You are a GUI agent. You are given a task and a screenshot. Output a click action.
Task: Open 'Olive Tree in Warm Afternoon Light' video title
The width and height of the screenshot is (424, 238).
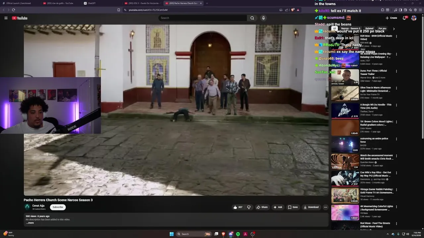coord(376,89)
